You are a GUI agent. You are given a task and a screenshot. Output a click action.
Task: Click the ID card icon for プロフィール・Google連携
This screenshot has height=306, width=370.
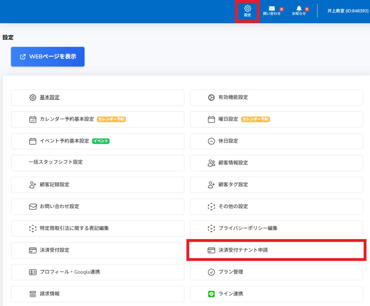pos(33,272)
